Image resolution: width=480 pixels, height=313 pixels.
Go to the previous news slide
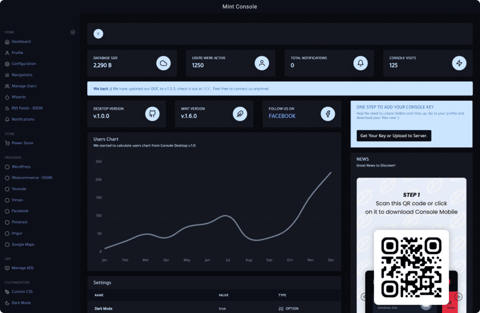tap(364, 297)
